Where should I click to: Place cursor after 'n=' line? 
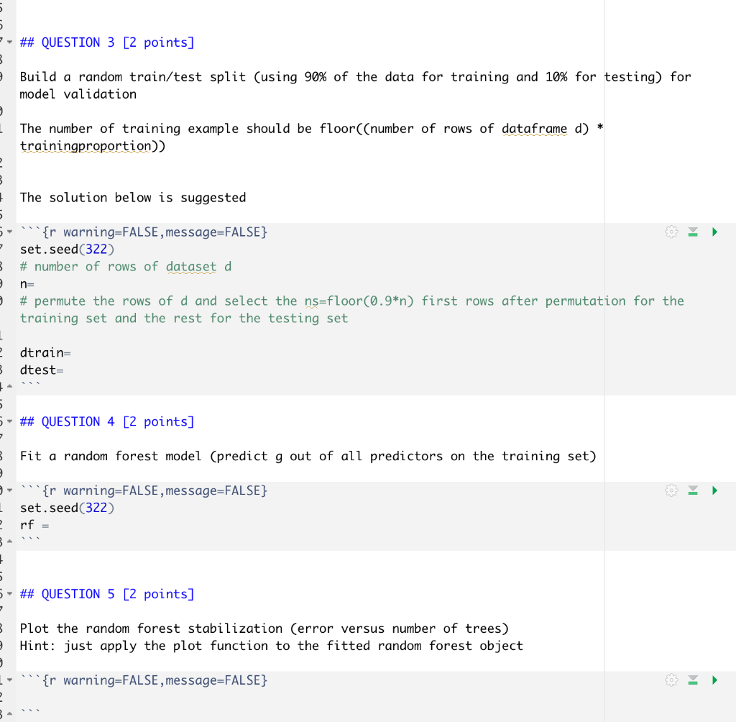click(x=34, y=284)
